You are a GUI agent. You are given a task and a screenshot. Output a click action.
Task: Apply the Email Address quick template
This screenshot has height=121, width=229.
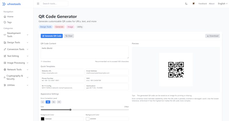click(x=107, y=72)
